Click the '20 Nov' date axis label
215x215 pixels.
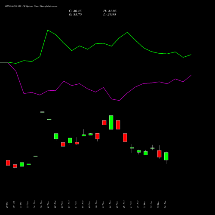coord(96,205)
